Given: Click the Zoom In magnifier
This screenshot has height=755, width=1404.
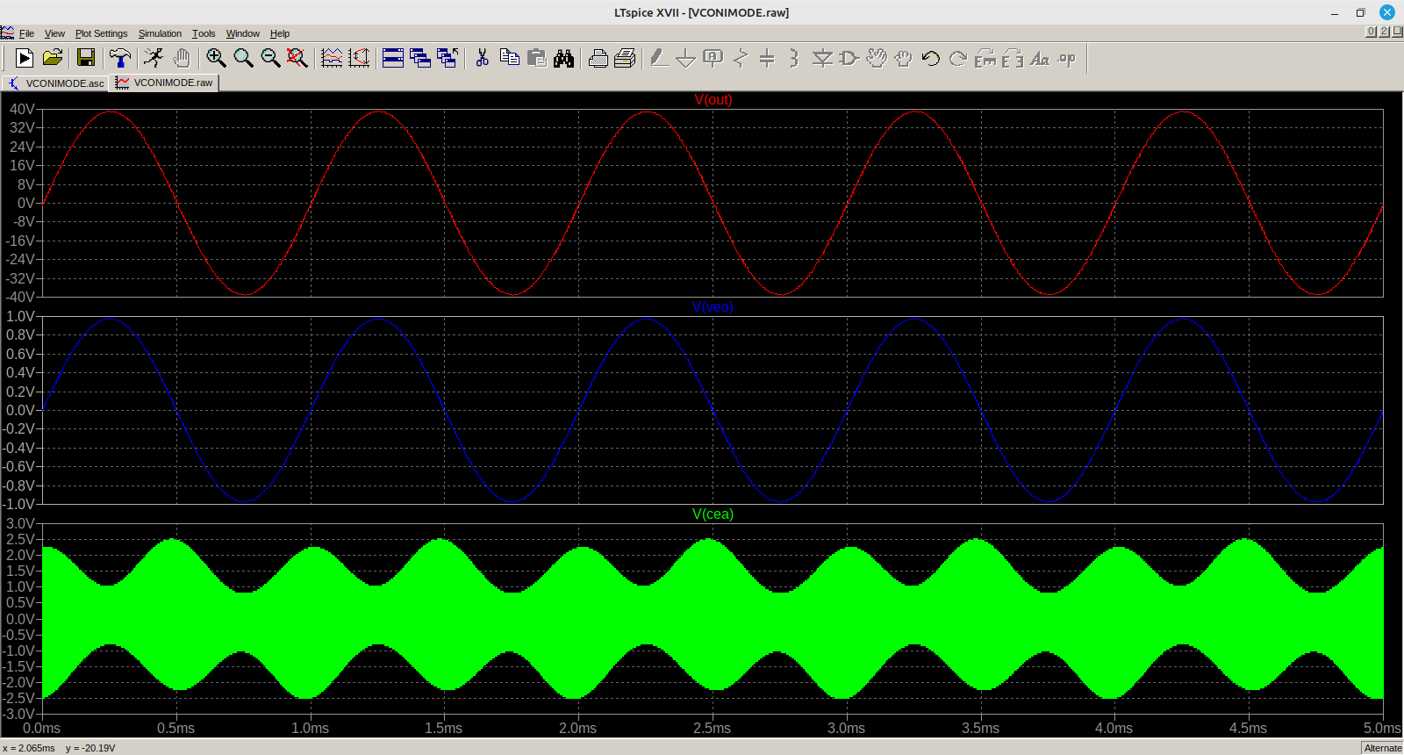Looking at the screenshot, I should click(x=216, y=58).
